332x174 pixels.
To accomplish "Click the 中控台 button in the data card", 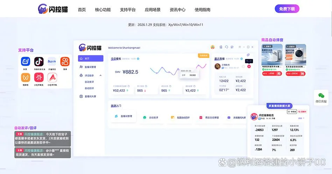I will pyautogui.click(x=292, y=112).
